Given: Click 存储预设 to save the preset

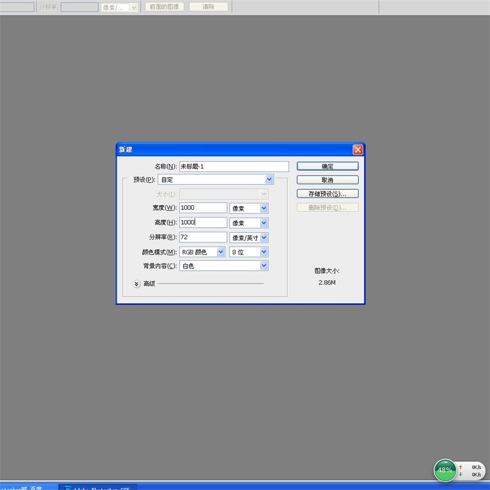Looking at the screenshot, I should click(327, 194).
